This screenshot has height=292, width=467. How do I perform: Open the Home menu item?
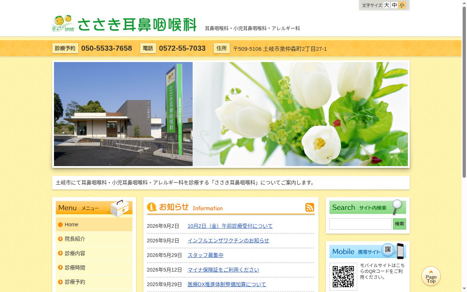click(x=94, y=224)
